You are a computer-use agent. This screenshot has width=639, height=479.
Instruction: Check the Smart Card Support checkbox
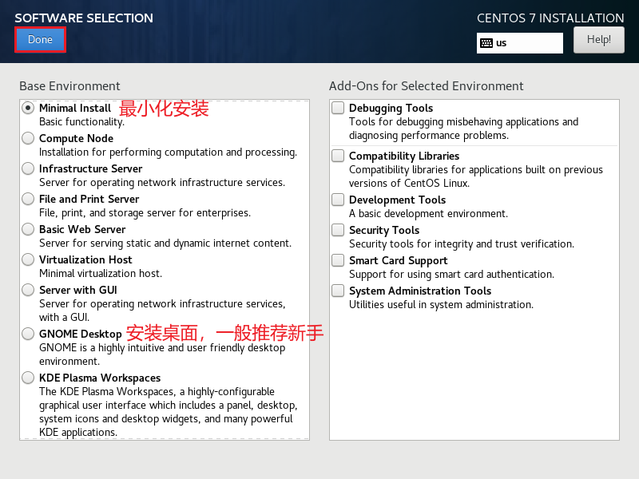(x=338, y=260)
